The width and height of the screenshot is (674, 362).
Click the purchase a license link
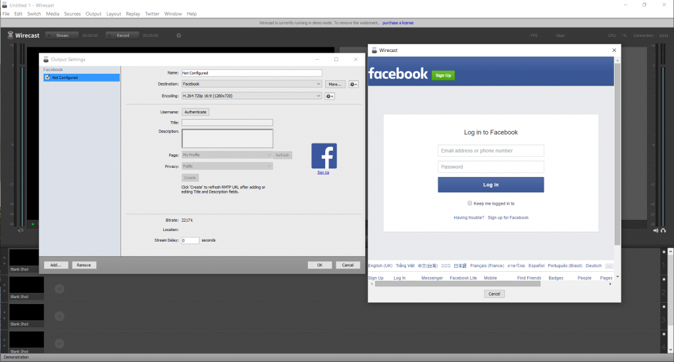pos(398,23)
